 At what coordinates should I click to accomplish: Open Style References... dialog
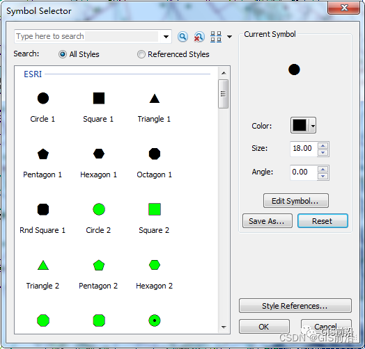coord(295,306)
